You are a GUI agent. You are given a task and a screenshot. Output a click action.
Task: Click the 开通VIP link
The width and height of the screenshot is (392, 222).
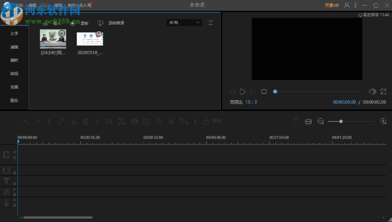point(332,5)
